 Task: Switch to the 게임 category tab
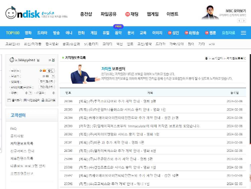pos(94,33)
